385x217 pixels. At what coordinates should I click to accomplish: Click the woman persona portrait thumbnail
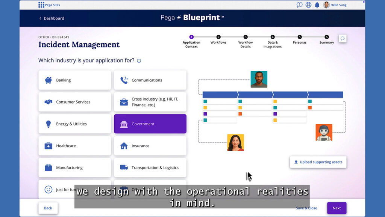tap(235, 142)
